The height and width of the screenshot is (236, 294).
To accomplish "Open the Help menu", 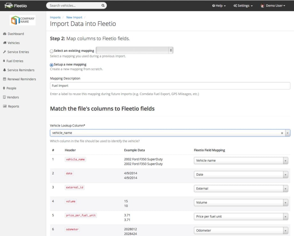I will [x=219, y=5].
